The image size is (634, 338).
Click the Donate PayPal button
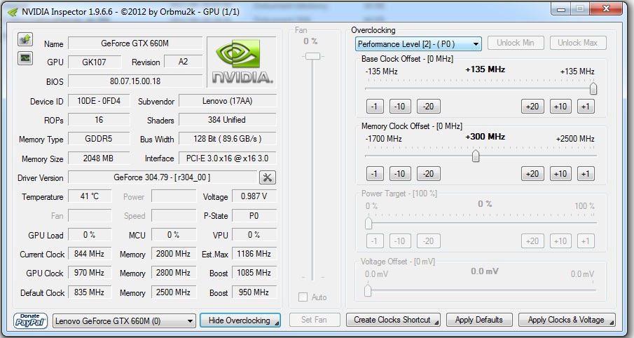pos(30,320)
